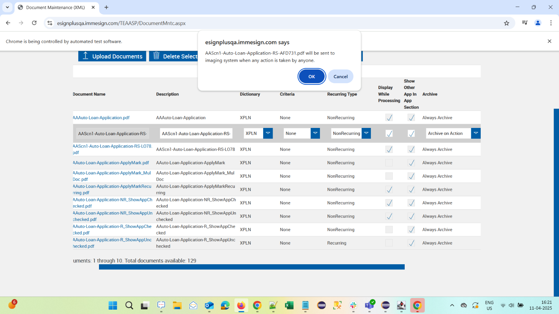Open Excel from the taskbar
The width and height of the screenshot is (559, 314).
coord(289,305)
